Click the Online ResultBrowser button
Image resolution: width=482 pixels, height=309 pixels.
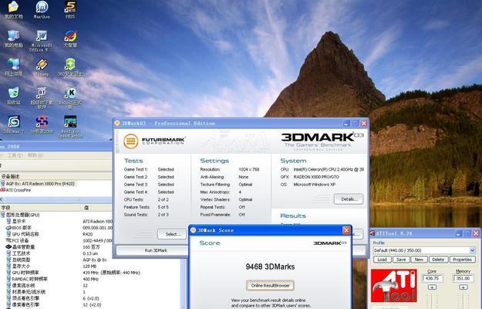pyautogui.click(x=270, y=285)
